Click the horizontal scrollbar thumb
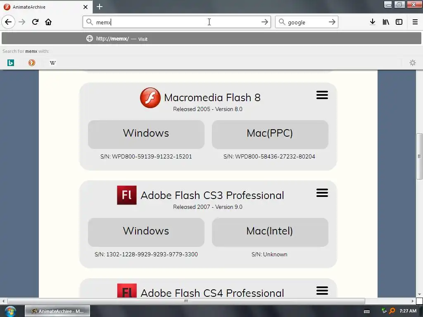 [x=186, y=301]
